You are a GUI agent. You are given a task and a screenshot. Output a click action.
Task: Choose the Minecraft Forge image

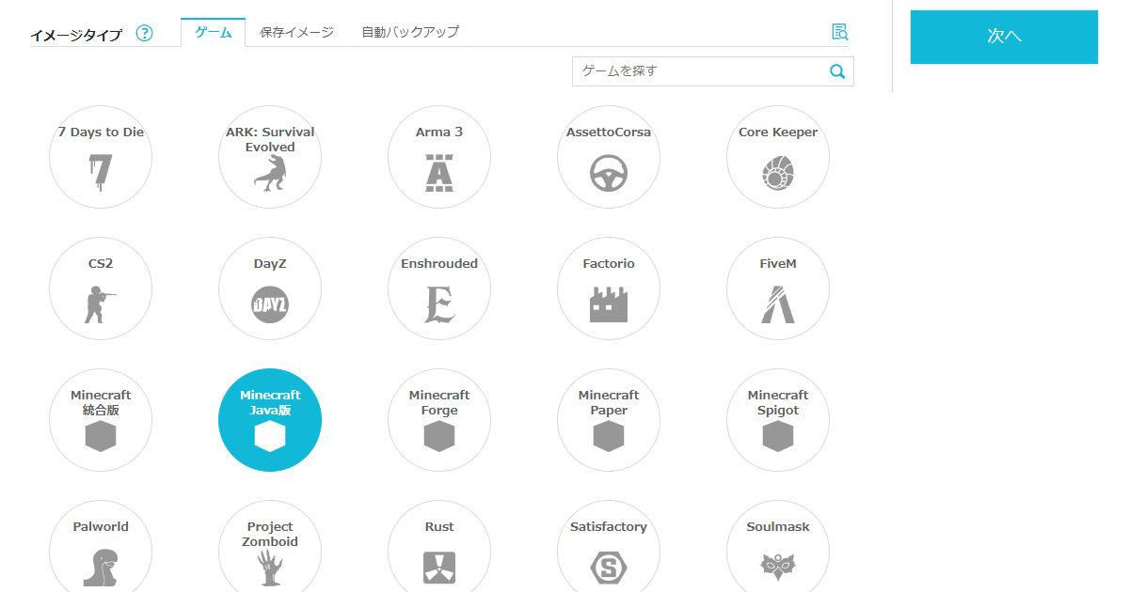439,420
